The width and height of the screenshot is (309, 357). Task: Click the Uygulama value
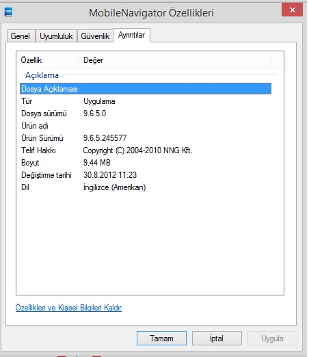(x=99, y=101)
